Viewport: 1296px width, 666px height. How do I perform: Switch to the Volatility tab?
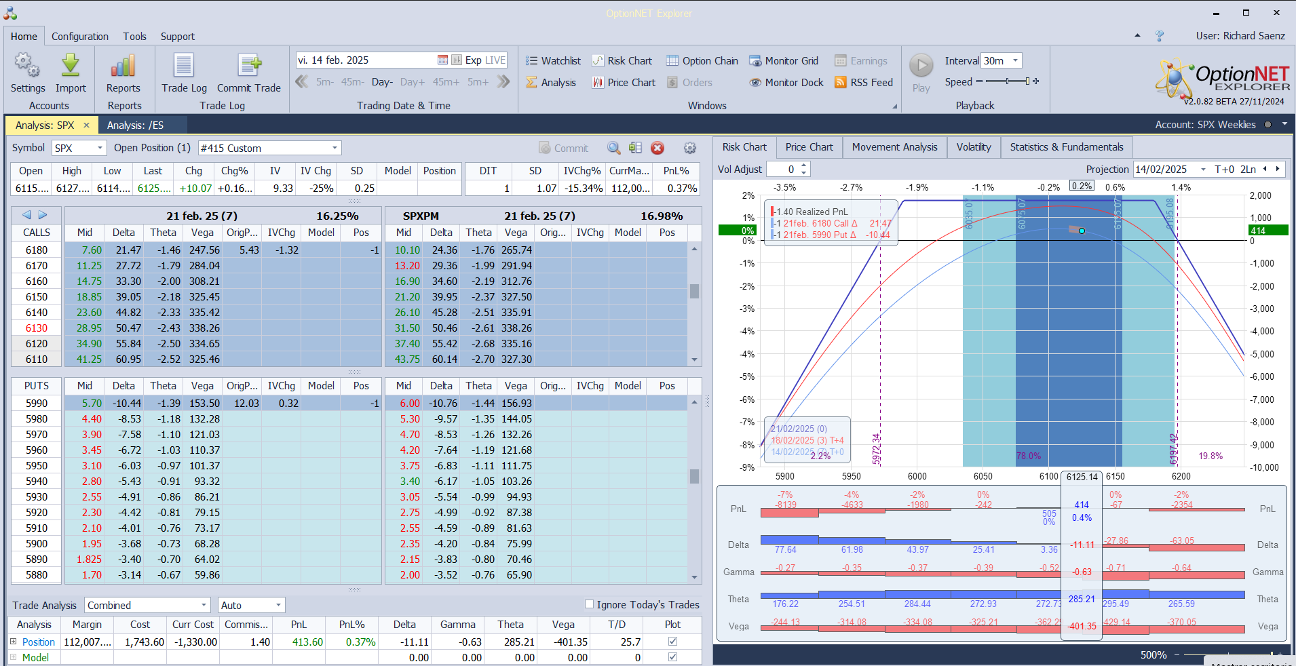973,147
